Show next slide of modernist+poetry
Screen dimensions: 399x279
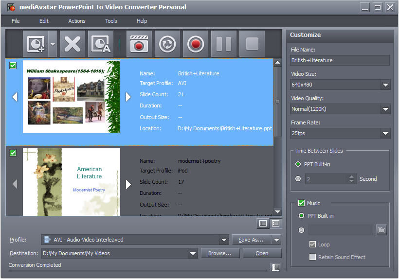(128, 184)
